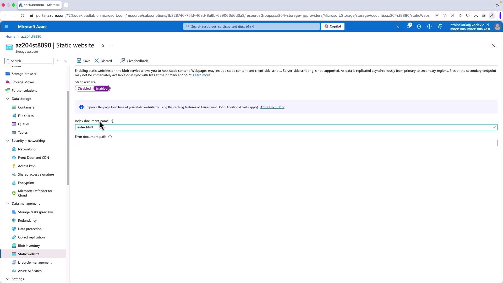Collapse the sidebar with the double chevron
This screenshot has height=283, width=503.
click(65, 61)
